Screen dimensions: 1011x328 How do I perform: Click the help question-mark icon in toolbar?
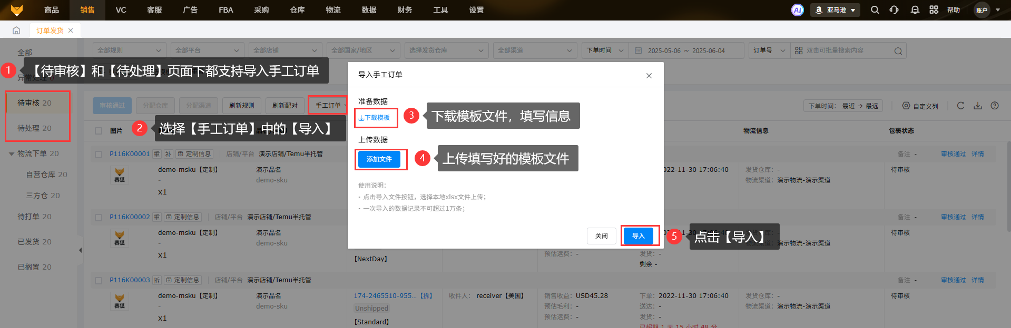coord(995,106)
